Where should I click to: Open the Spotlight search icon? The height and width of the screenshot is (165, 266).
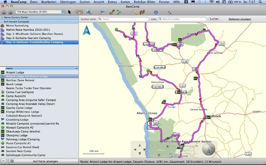tap(260, 2)
